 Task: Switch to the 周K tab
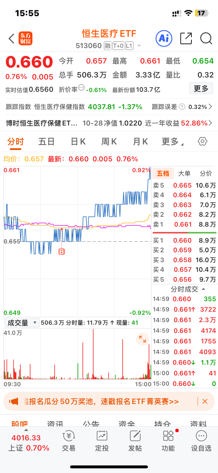pyautogui.click(x=109, y=142)
